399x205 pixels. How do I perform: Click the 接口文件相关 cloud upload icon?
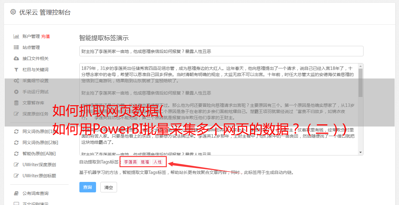pos(16,58)
